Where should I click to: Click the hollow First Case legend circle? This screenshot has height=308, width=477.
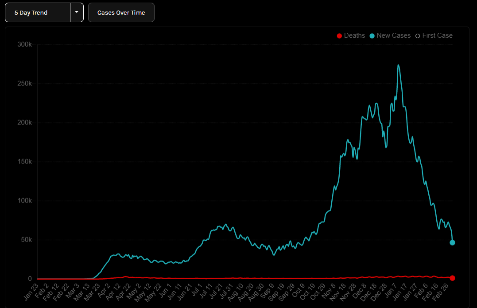coord(418,35)
